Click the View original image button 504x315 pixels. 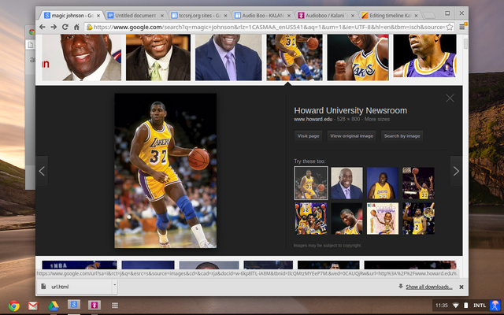352,136
